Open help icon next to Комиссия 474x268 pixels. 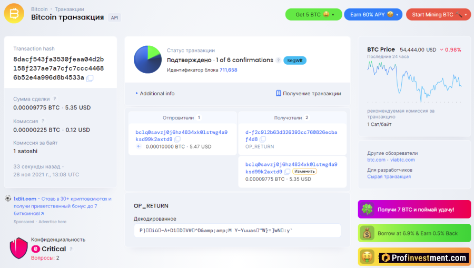click(43, 121)
